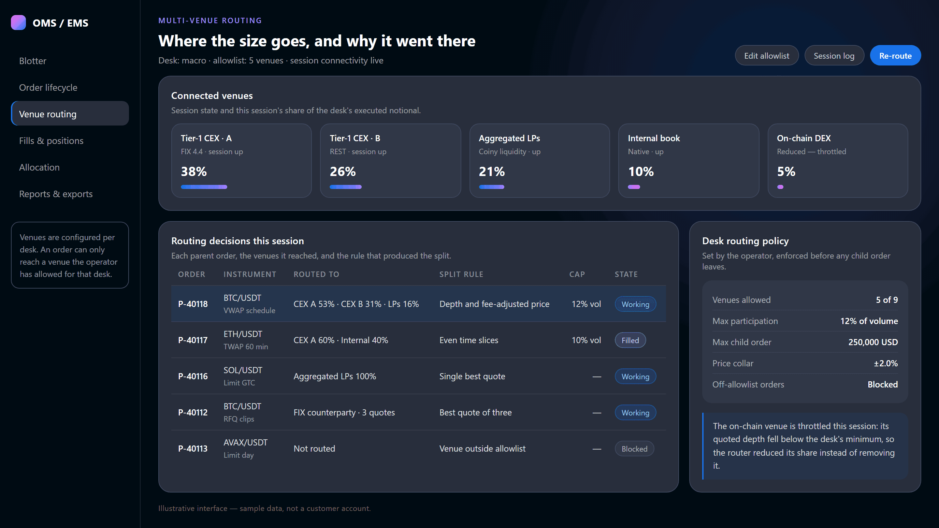The image size is (939, 528).
Task: Click the STATE column header
Action: 626,274
